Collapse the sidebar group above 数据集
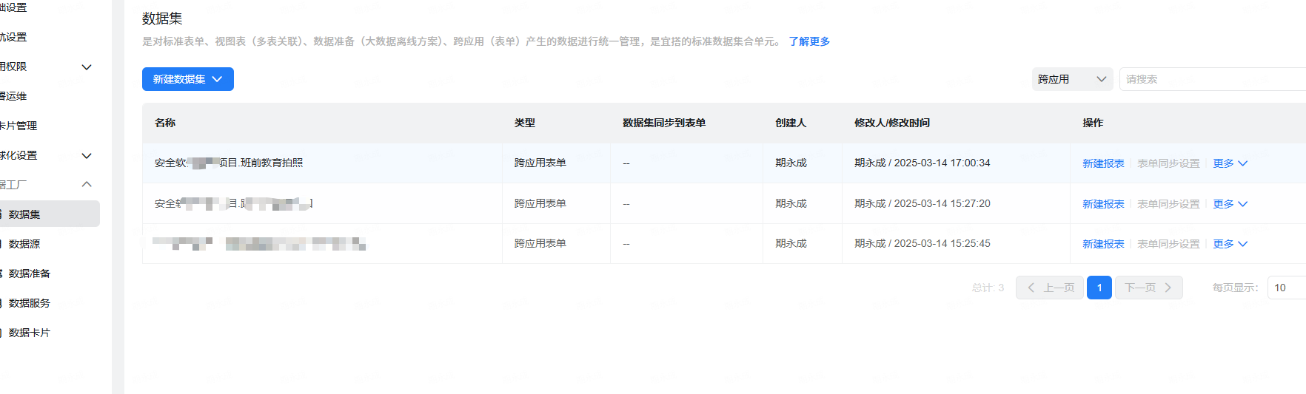Image resolution: width=1306 pixels, height=394 pixels. point(86,185)
